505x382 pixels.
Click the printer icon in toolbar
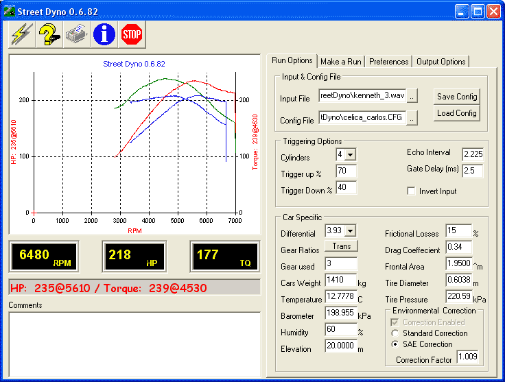(77, 34)
